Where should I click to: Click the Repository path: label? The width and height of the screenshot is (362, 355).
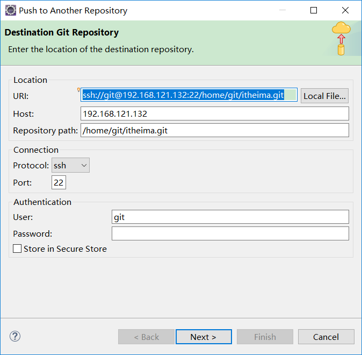tap(46, 131)
